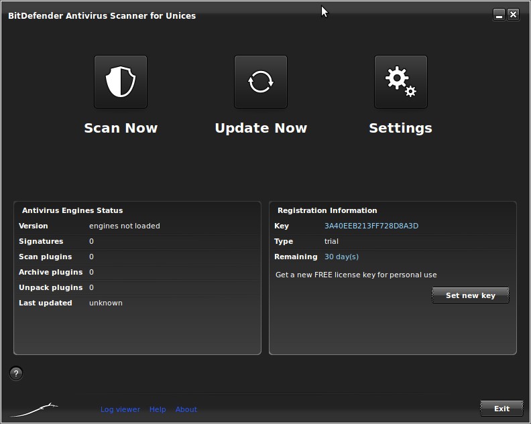This screenshot has height=424, width=531.
Task: Click the Scan plugins row label
Action: click(46, 257)
